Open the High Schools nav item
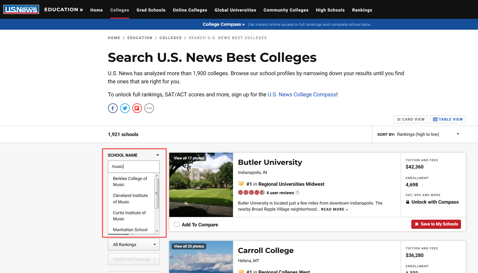The height and width of the screenshot is (273, 478). pyautogui.click(x=330, y=10)
